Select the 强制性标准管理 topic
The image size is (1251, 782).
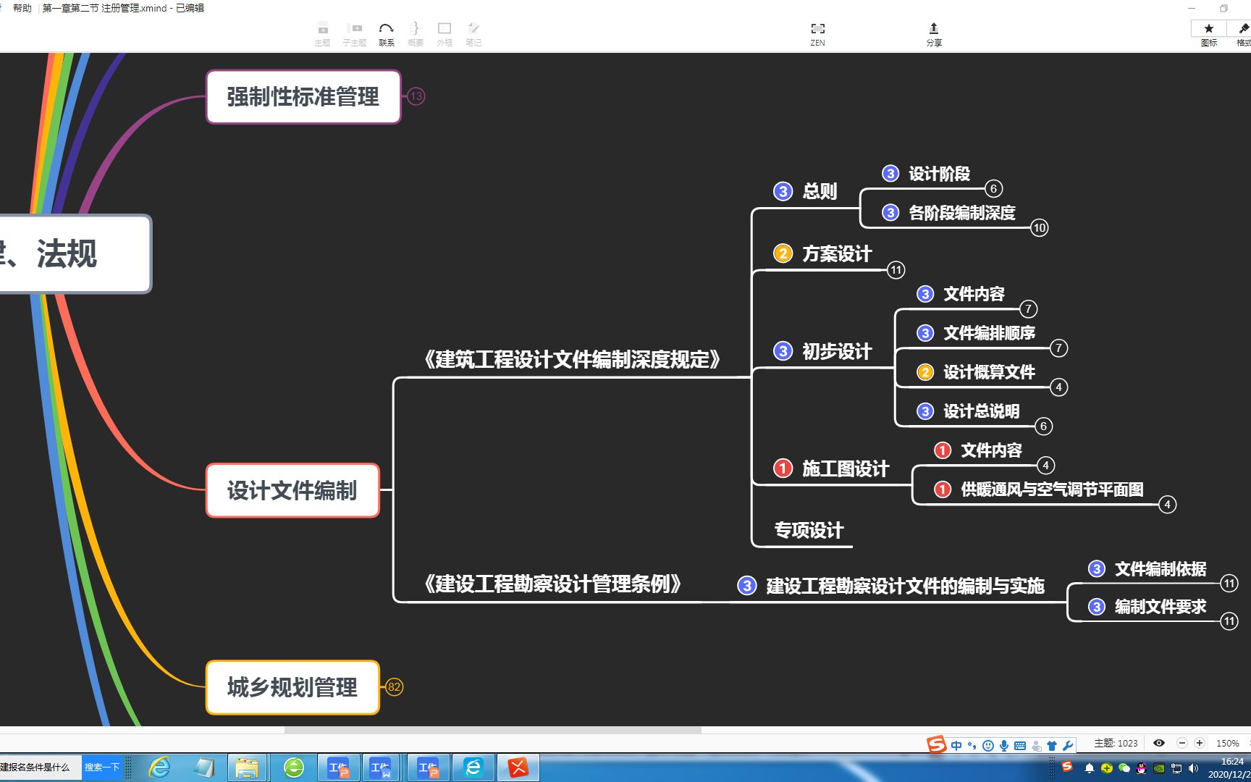(303, 97)
